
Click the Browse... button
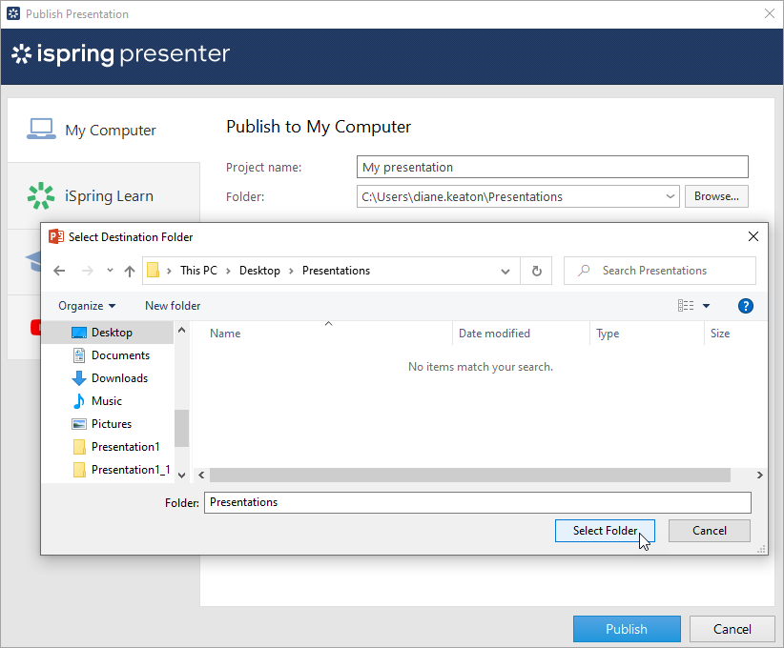tap(716, 196)
